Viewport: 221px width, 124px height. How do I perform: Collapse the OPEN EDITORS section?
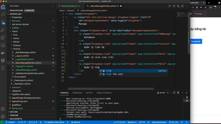pyautogui.click(x=8, y=11)
